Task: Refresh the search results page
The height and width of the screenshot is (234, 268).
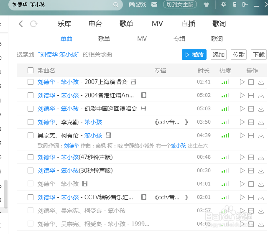Action: [x=34, y=24]
